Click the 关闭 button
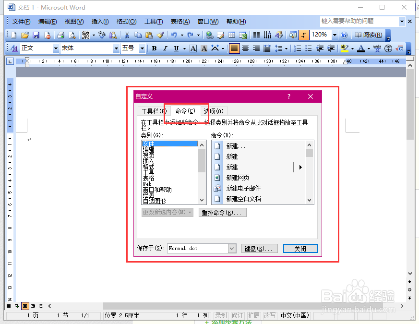This screenshot has height=324, width=419. pyautogui.click(x=300, y=248)
